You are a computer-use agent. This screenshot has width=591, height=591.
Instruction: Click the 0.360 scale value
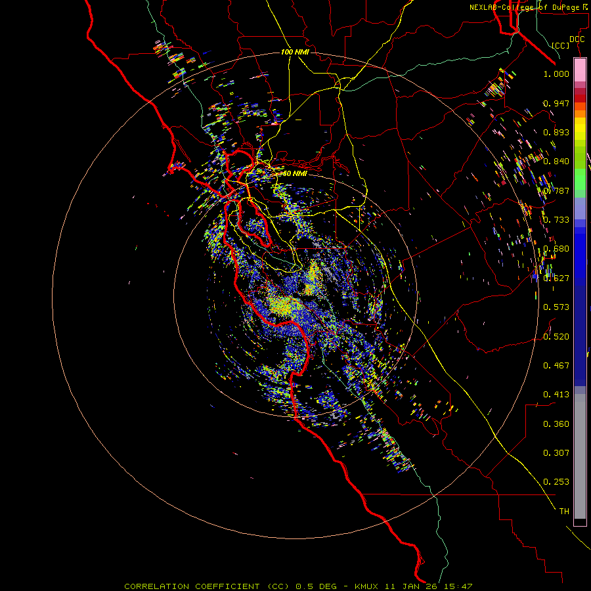click(556, 424)
